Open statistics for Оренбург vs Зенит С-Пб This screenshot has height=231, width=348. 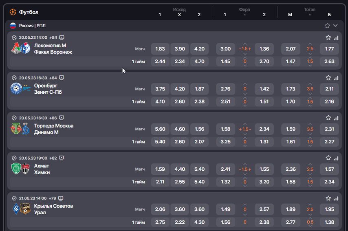coord(336,78)
